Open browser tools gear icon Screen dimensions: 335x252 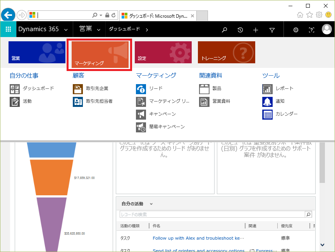[319, 15]
